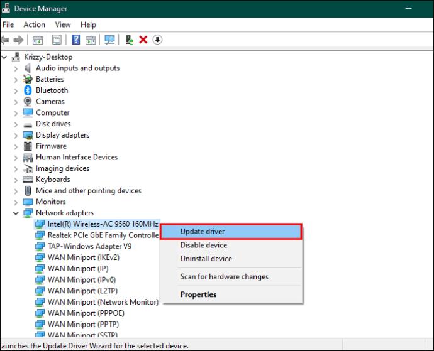Viewport: 434px width, 351px height.
Task: Click Update device driver toolbar icon
Action: tap(129, 40)
